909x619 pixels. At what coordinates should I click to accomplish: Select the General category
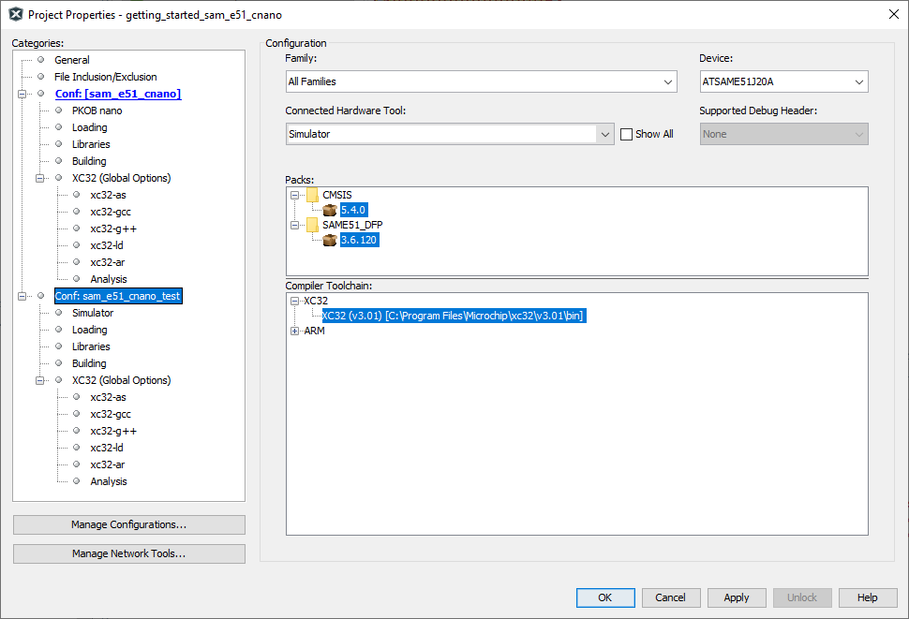point(72,60)
